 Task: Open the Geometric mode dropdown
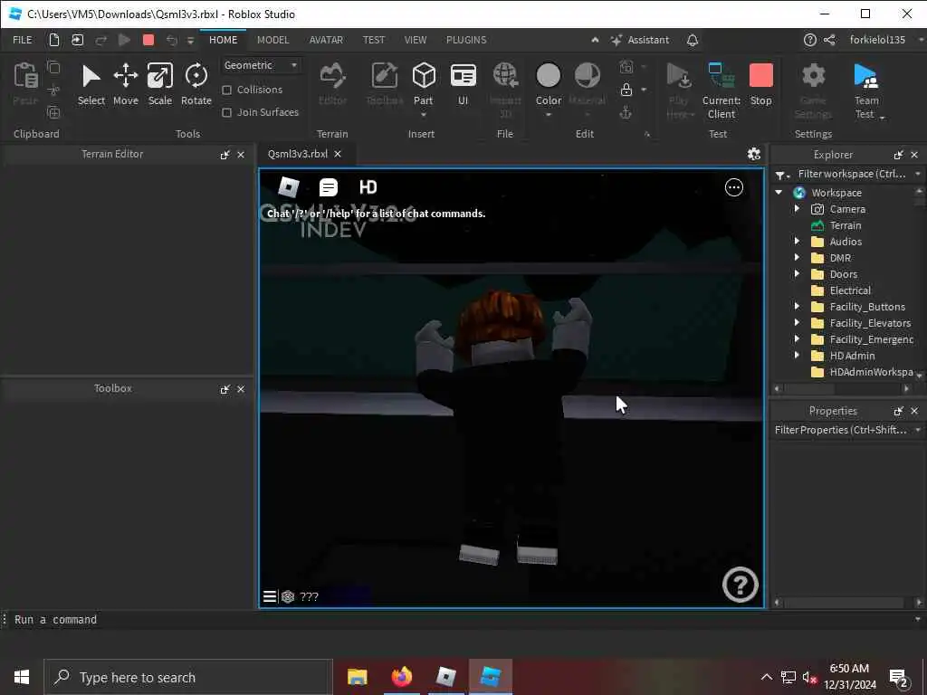(x=261, y=65)
